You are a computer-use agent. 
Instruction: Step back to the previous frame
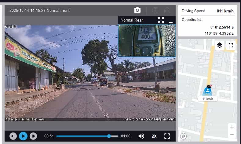click(13, 136)
